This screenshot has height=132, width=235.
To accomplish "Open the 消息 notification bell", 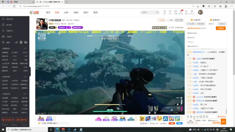I will (x=186, y=11).
